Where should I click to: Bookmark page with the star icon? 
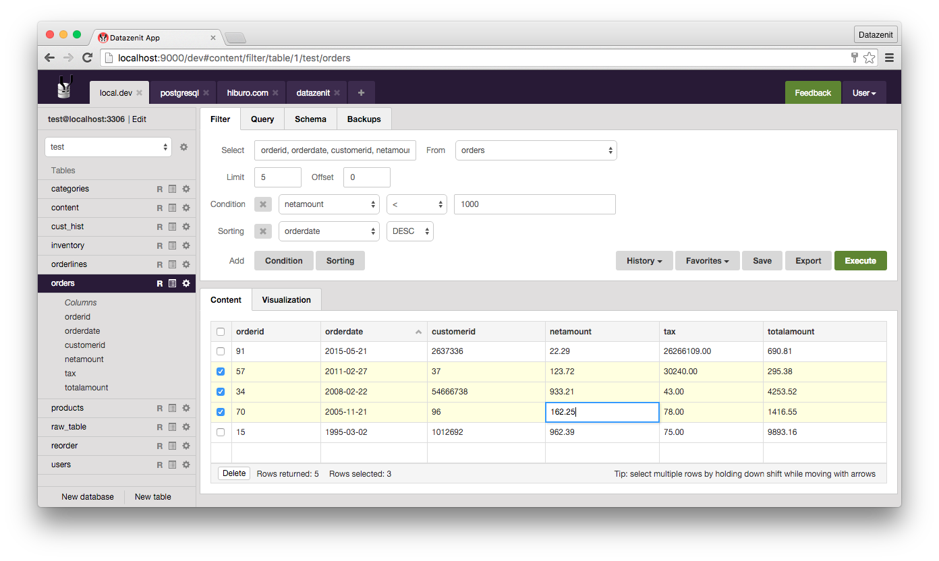(x=870, y=58)
